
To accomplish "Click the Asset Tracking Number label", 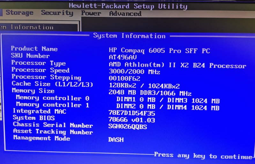I will coord(53,132).
